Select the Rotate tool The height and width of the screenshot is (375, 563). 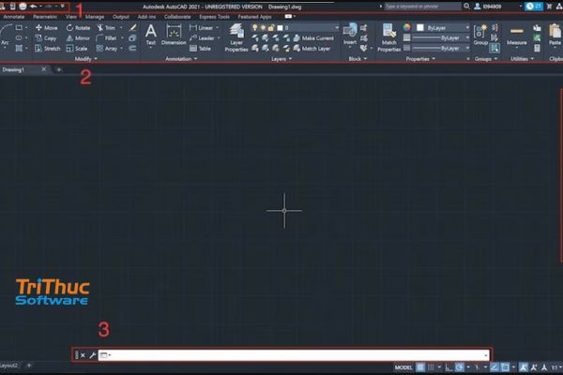coord(78,27)
